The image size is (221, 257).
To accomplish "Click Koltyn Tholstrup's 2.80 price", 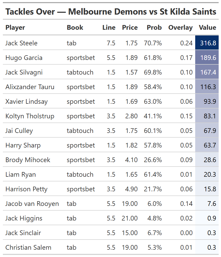I will click(x=131, y=116).
